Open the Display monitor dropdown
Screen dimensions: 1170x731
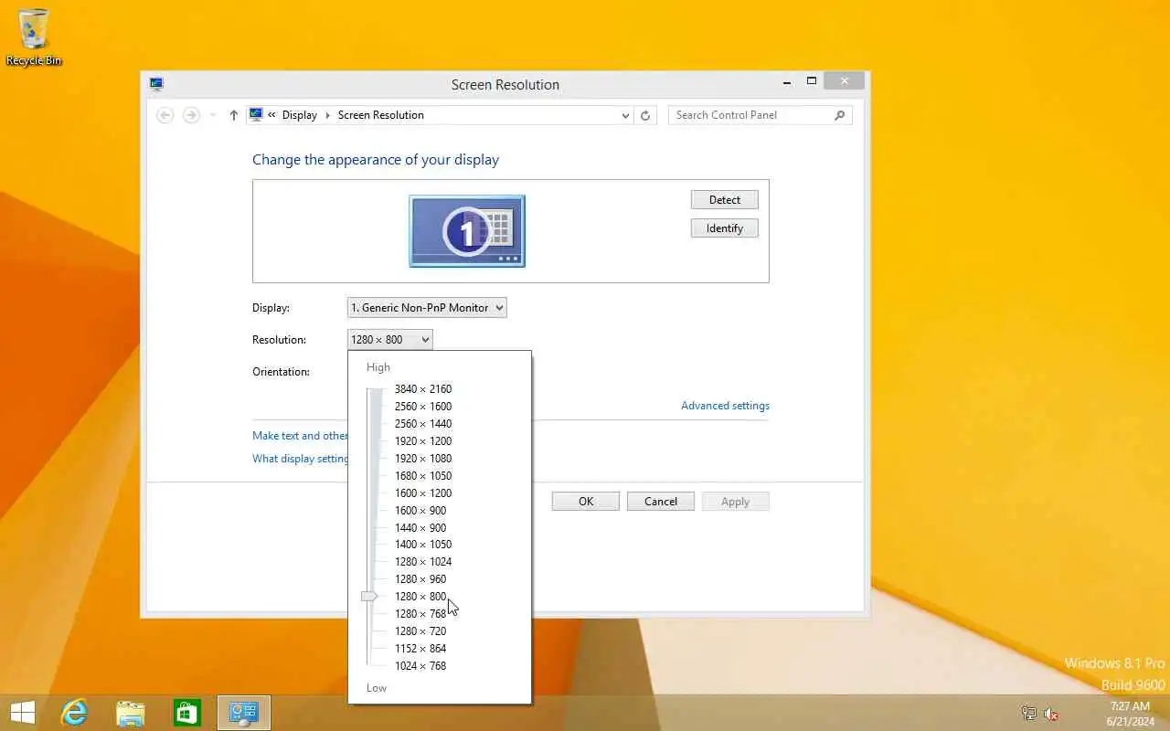427,308
